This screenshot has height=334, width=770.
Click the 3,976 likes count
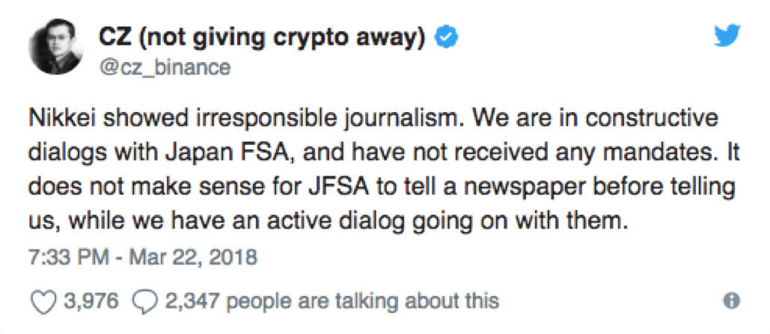point(91,300)
